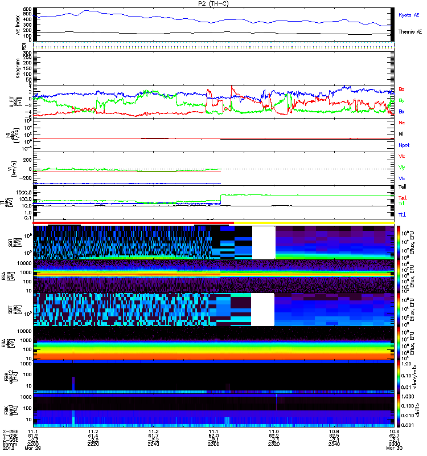The image size is (427, 456).
Task: Click the white gap in SST ion spectrogram
Action: 264,243
